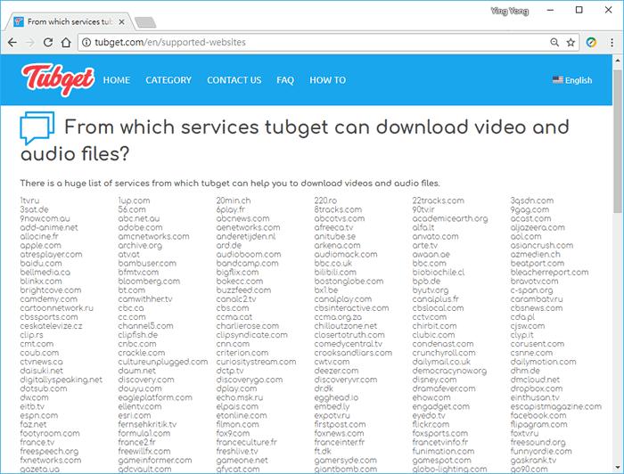Open the Chrome three-dot menu

coord(612,42)
